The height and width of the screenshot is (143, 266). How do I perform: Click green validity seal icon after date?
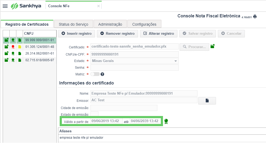click(x=166, y=121)
